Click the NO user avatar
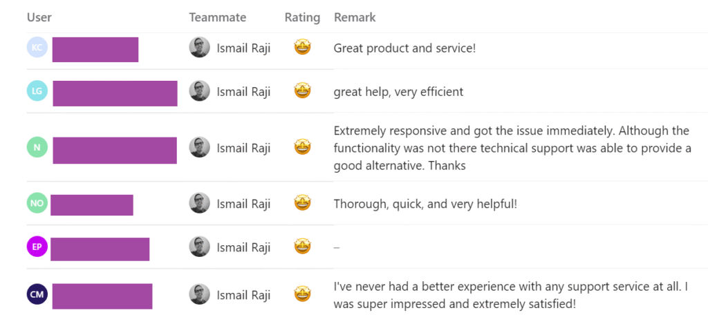This screenshot has height=315, width=708. coord(37,204)
